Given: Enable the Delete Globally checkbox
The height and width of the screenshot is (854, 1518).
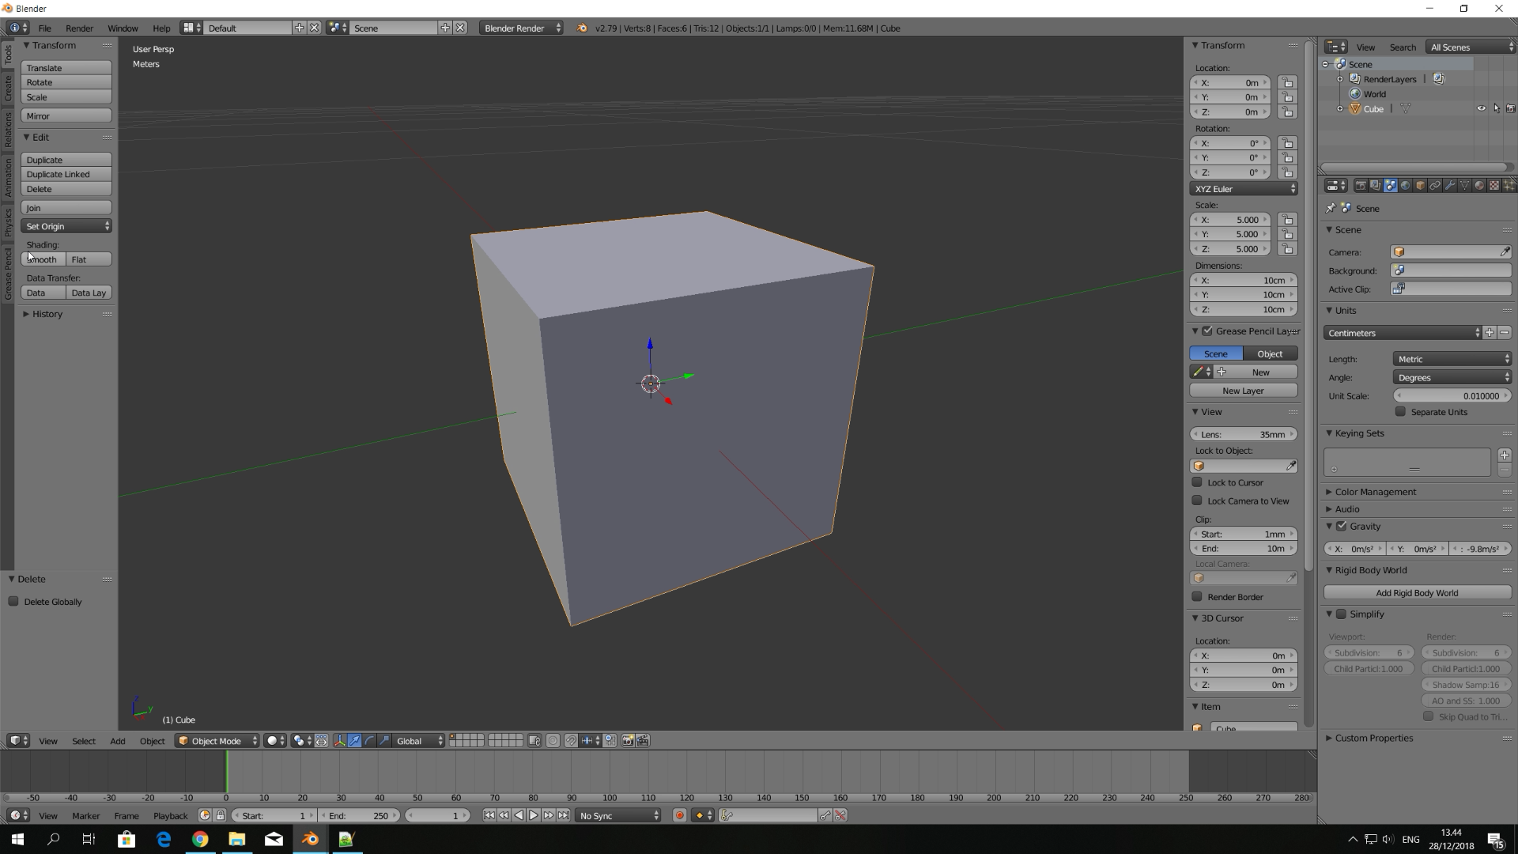Looking at the screenshot, I should click(x=13, y=602).
